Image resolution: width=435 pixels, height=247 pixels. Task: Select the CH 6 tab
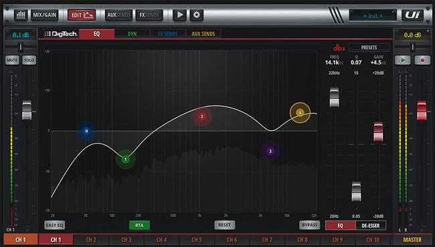click(232, 240)
